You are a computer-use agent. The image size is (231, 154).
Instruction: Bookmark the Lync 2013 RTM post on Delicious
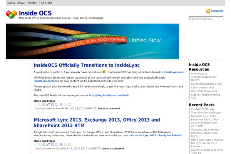click(x=48, y=144)
